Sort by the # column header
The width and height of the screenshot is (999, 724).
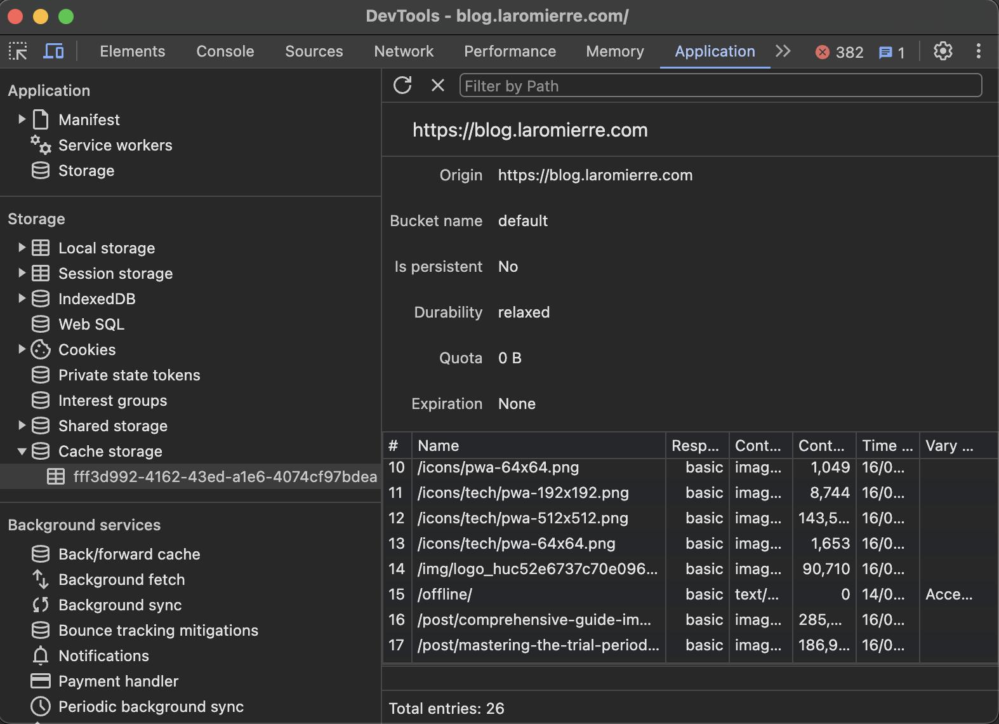point(397,445)
